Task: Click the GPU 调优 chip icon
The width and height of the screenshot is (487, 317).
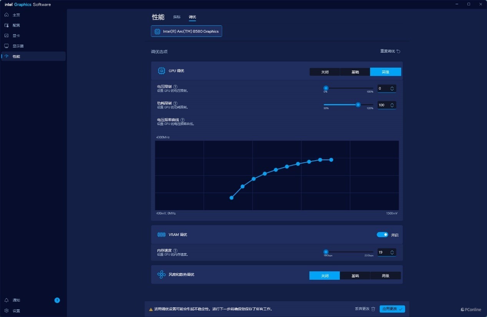Action: click(x=161, y=71)
